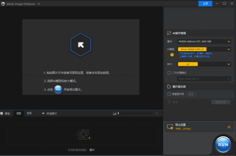The height and width of the screenshot is (156, 236).
Task: Click the yellow question mark help icon
Action: tap(172, 55)
